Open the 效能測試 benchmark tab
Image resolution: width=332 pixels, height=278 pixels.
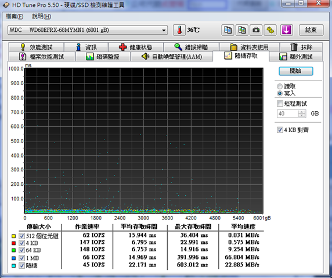[x=36, y=47]
